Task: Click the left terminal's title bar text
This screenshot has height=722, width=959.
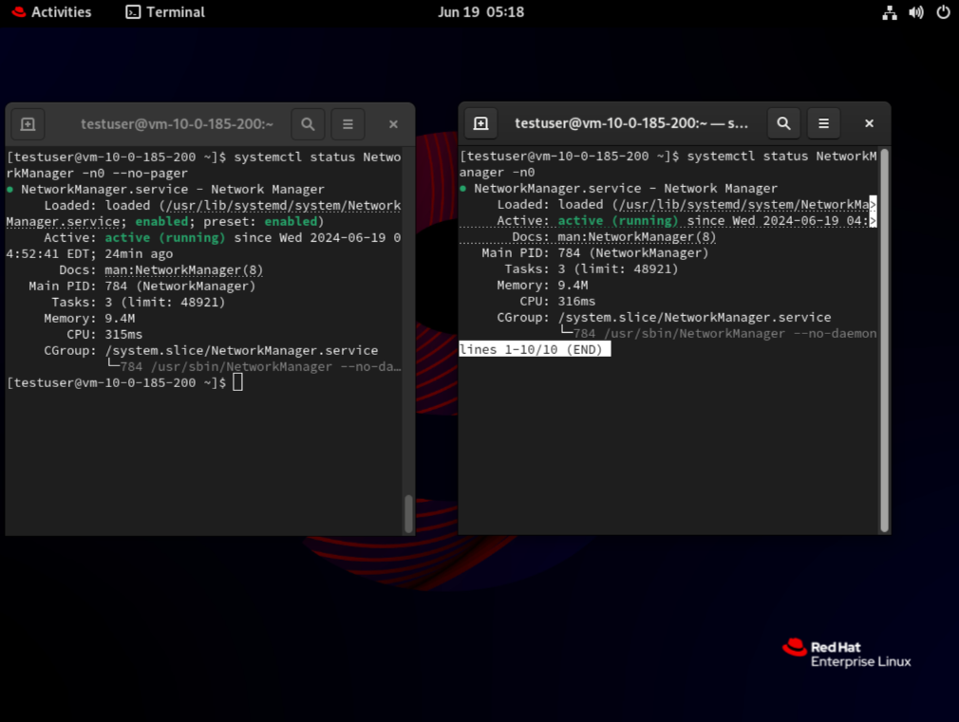Action: coord(177,124)
